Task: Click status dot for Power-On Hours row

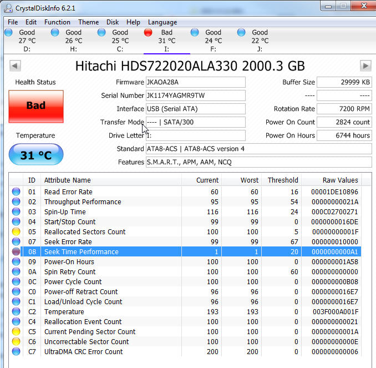Action: (16, 261)
